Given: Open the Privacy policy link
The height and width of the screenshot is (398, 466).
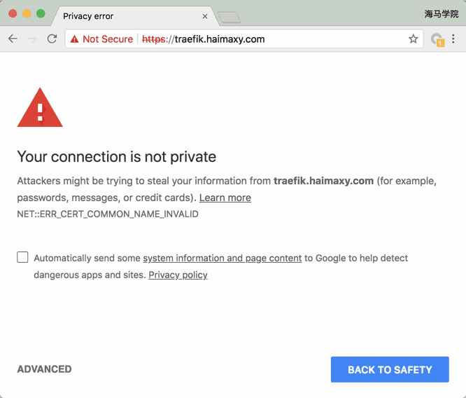Looking at the screenshot, I should [178, 275].
